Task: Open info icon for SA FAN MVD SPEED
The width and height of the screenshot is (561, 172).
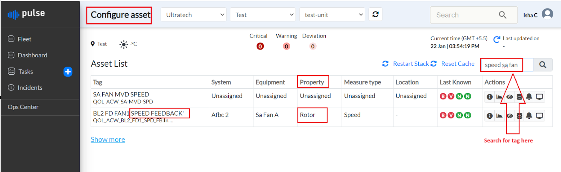Action: click(490, 97)
